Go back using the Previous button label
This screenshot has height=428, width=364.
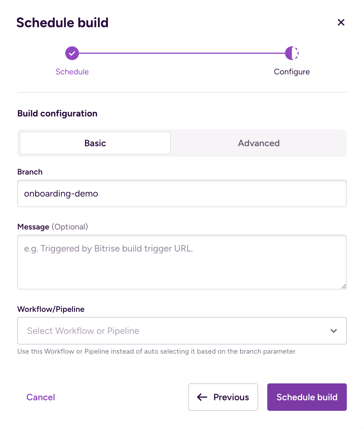(231, 397)
